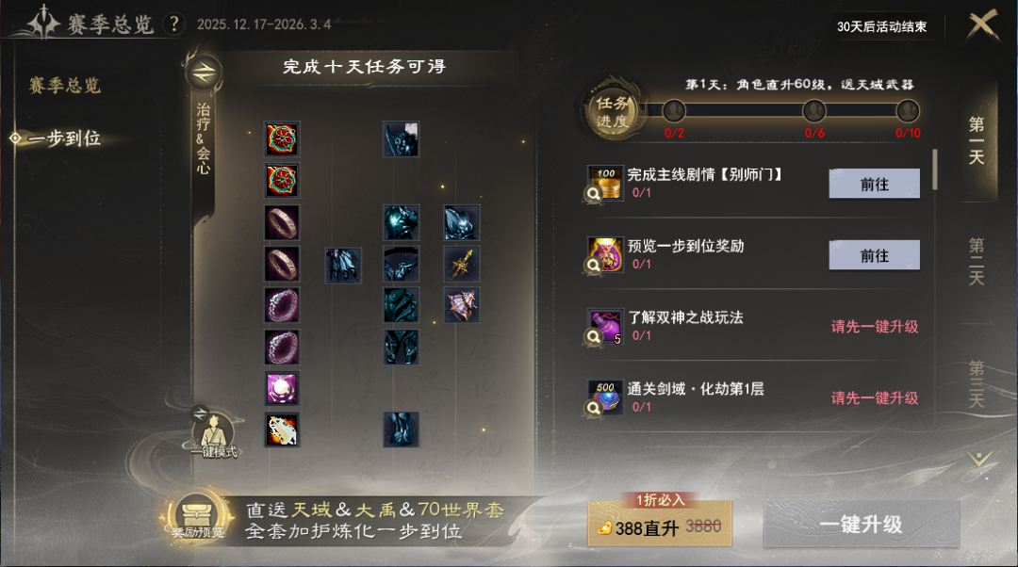The height and width of the screenshot is (567, 1018).
Task: Click the 一键升级 button
Action: pyautogui.click(x=861, y=525)
